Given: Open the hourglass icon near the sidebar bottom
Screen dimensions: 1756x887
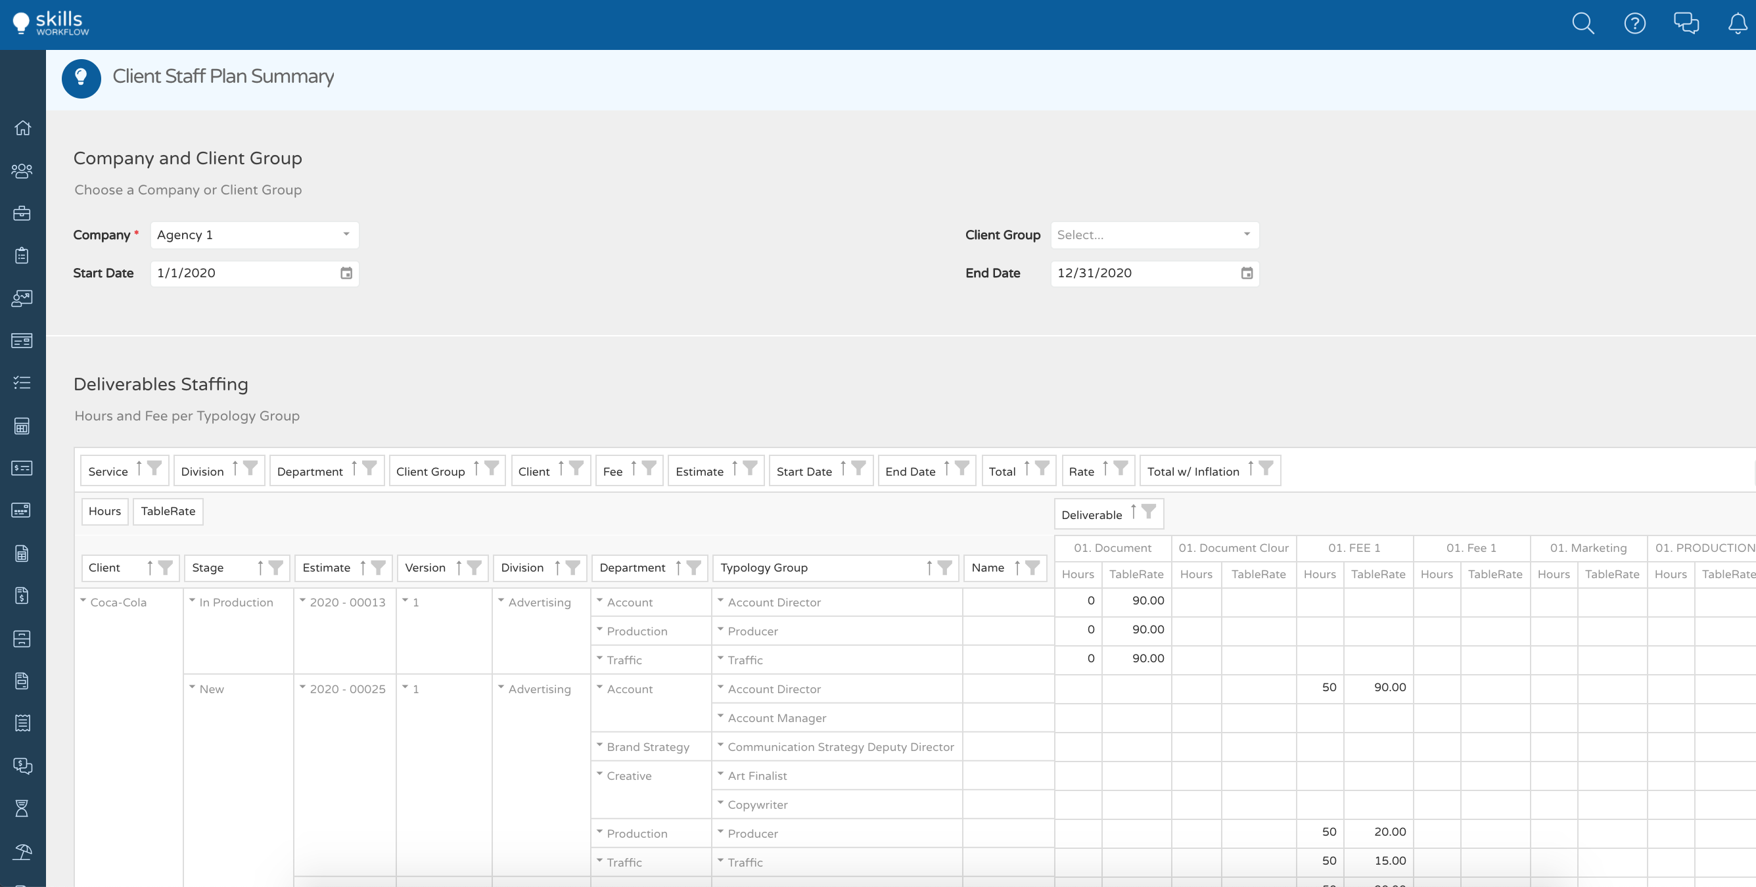Looking at the screenshot, I should coord(22,808).
